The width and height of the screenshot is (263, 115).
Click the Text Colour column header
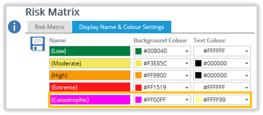(x=210, y=40)
